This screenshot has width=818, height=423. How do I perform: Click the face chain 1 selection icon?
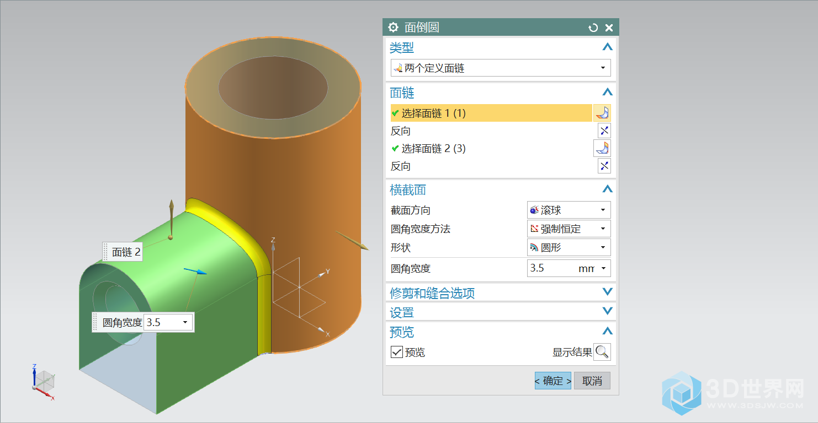coord(602,113)
